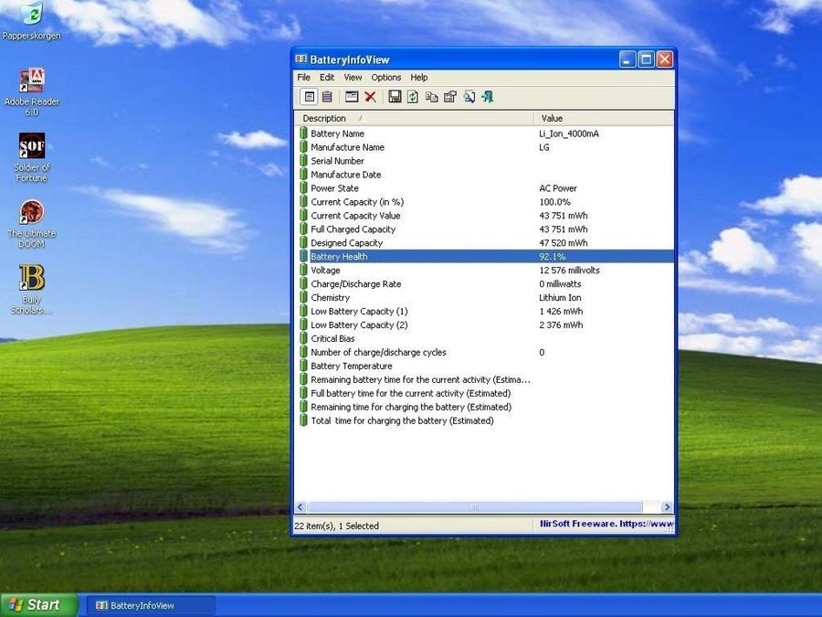
Task: Click the "1 426 mWh" value cell
Action: 561,311
